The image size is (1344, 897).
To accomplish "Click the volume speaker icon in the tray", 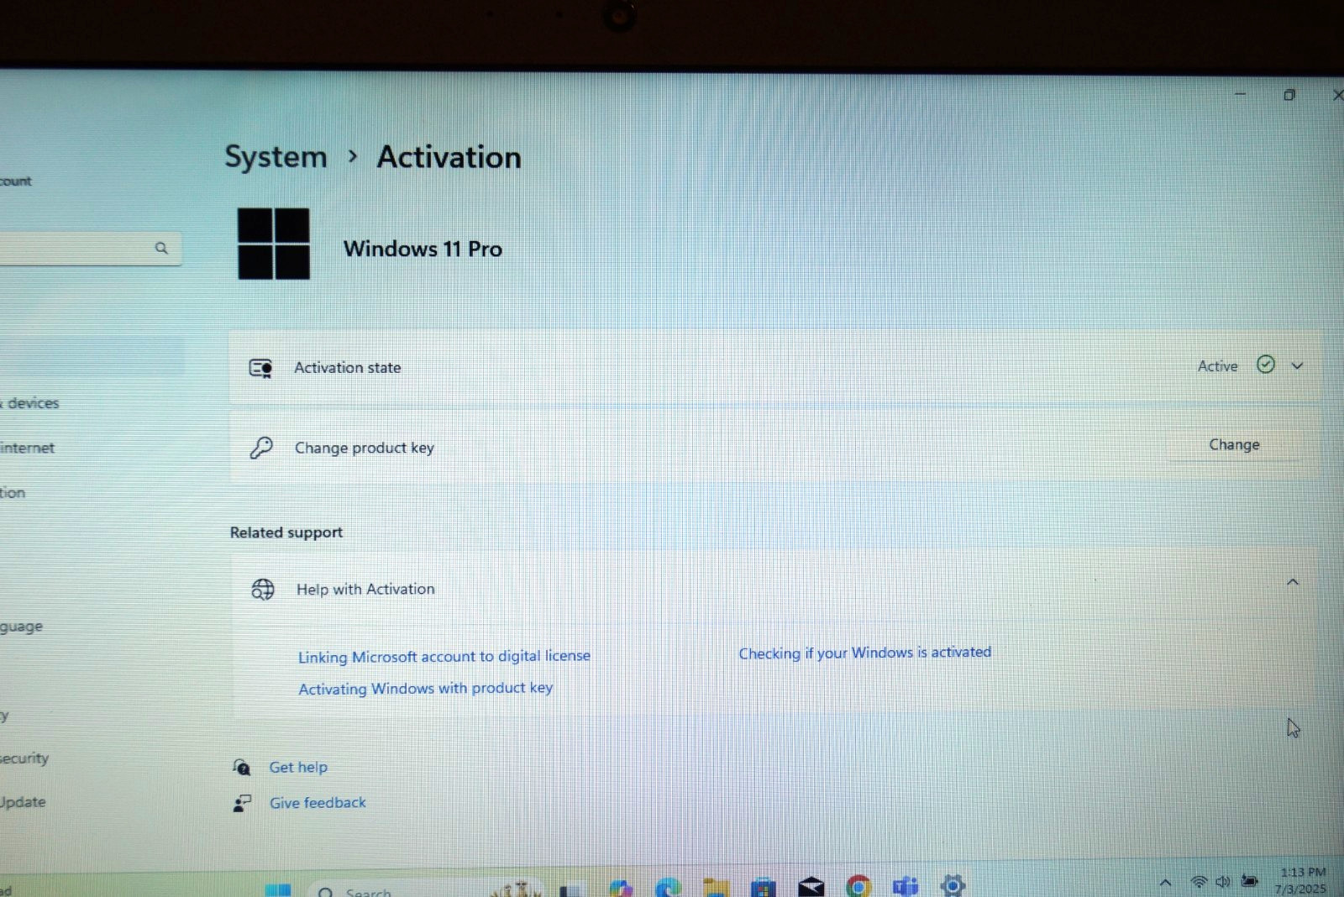I will click(1223, 881).
